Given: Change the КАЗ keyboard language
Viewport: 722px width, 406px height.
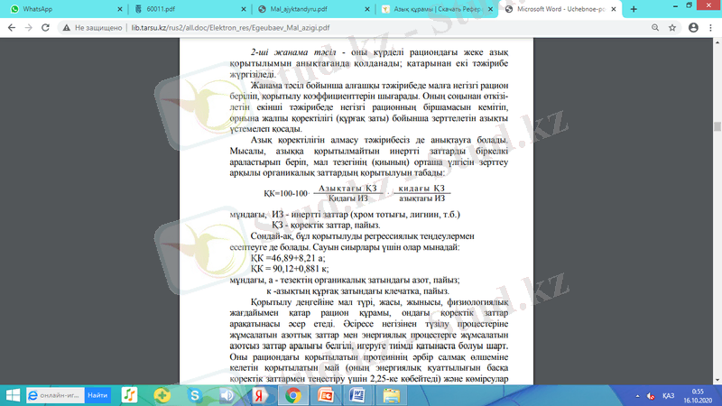Looking at the screenshot, I should (x=668, y=396).
